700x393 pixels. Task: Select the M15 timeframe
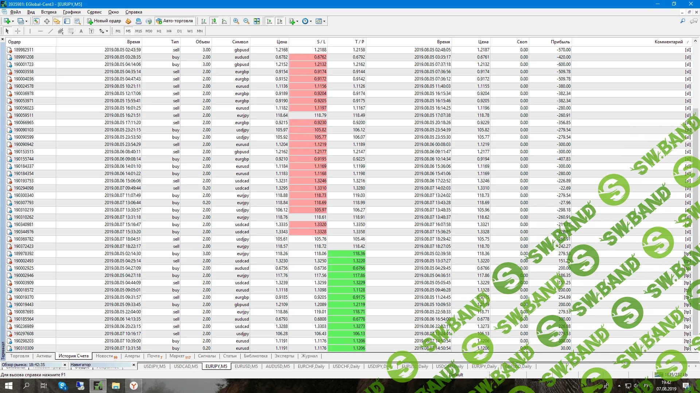pyautogui.click(x=139, y=31)
